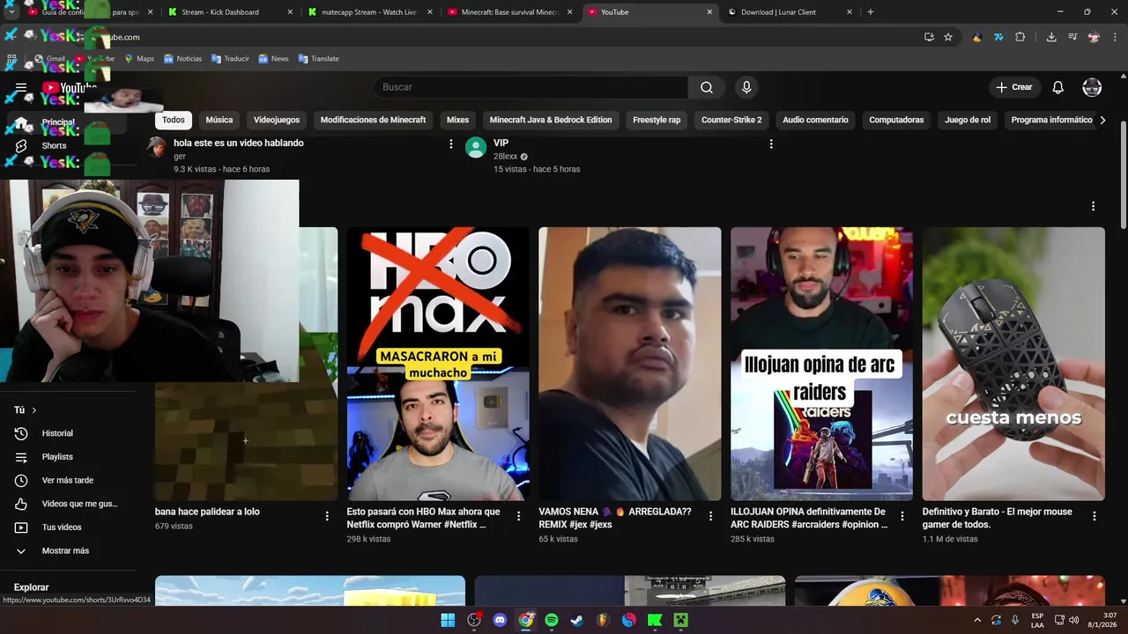Open the Kick app in taskbar

[x=655, y=620]
